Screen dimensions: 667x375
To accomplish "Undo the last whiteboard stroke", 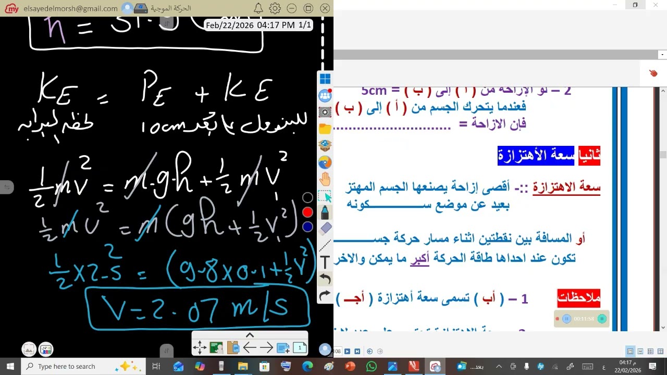I will coord(325,279).
